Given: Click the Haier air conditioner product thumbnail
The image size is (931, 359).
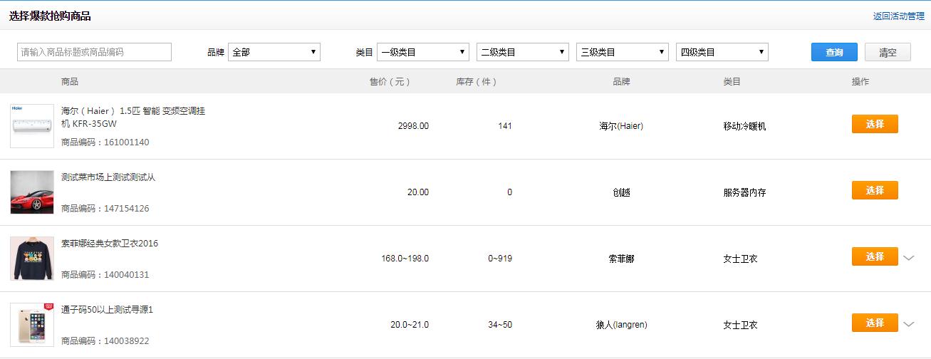Looking at the screenshot, I should coord(32,126).
